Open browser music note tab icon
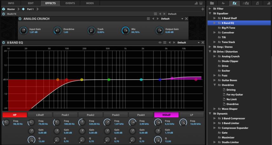Image resolution: width=272 pixels, height=145 pixels. 257,3
